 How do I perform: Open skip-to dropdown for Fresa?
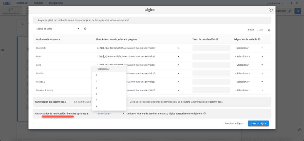click(138, 56)
